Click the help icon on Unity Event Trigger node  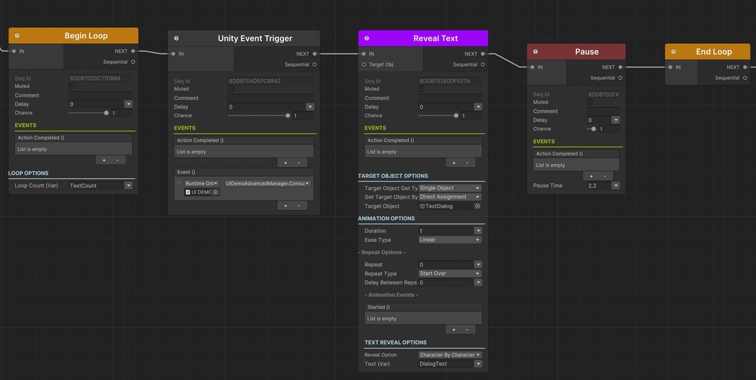176,38
